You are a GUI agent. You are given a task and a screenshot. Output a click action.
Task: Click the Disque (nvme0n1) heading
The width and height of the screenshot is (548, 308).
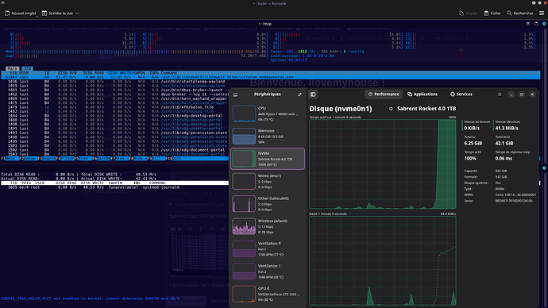[x=341, y=109]
